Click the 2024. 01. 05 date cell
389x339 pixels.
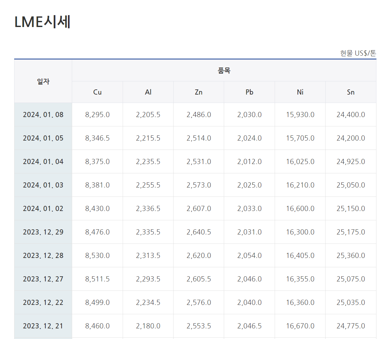(x=43, y=138)
